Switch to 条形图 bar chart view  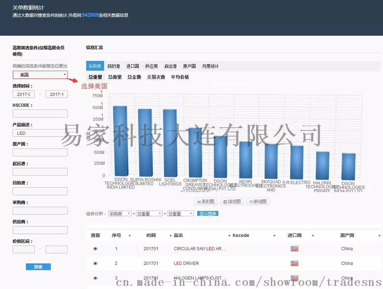[x=206, y=202]
